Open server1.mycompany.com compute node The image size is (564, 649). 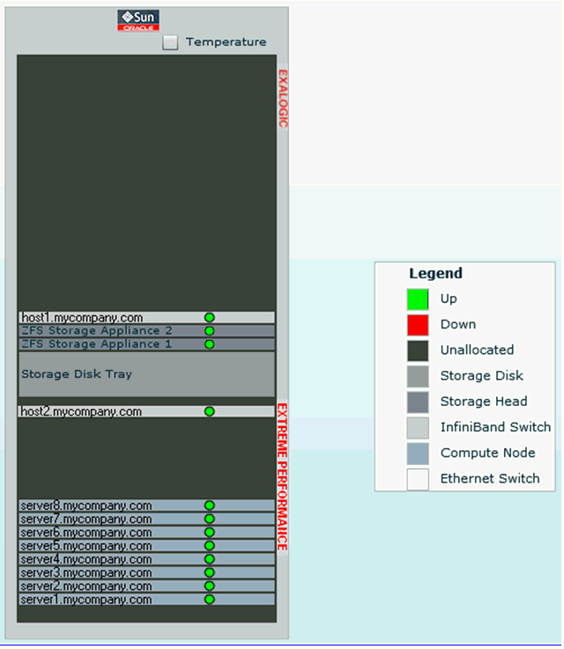(x=146, y=600)
